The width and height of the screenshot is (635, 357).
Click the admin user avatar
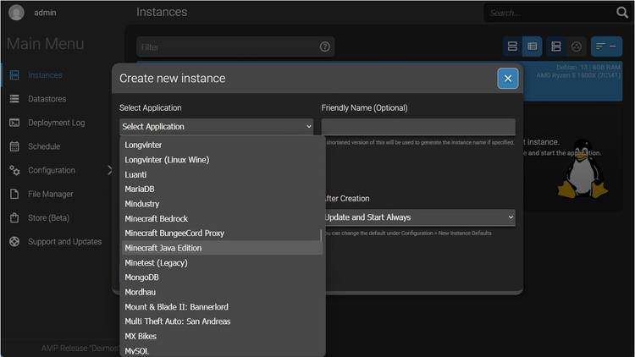click(x=16, y=13)
